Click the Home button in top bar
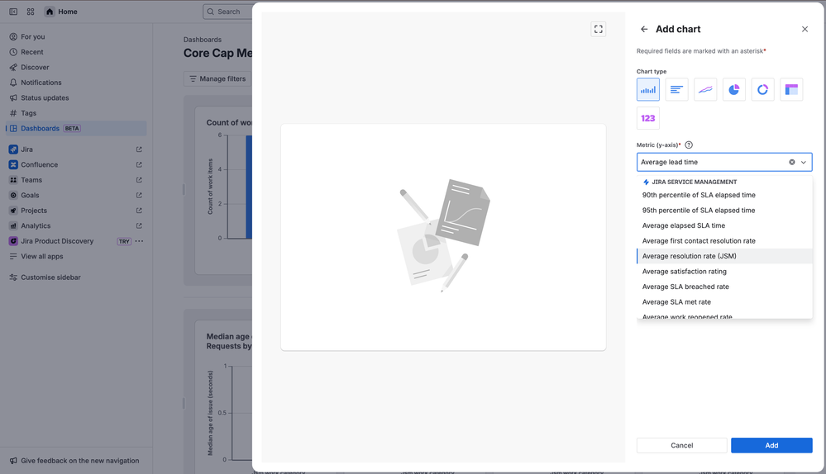This screenshot has height=474, width=826. (x=62, y=12)
